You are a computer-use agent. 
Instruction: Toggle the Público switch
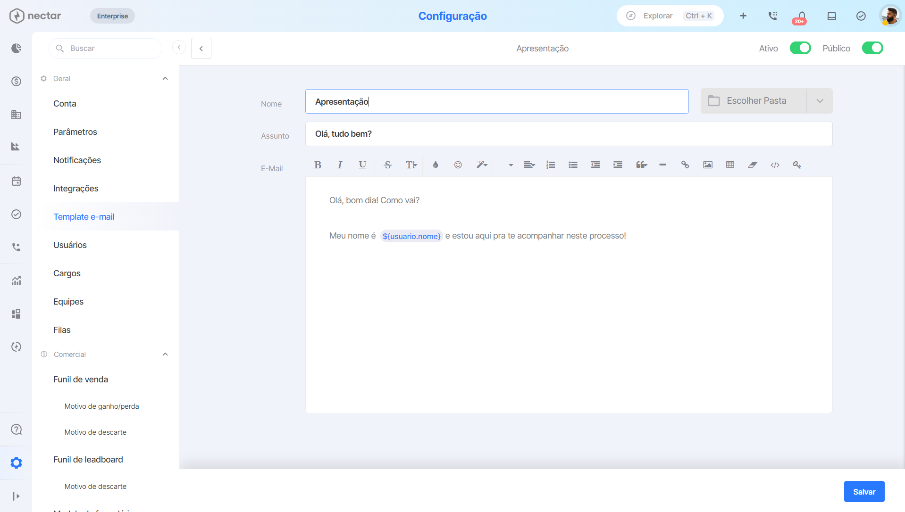(872, 48)
